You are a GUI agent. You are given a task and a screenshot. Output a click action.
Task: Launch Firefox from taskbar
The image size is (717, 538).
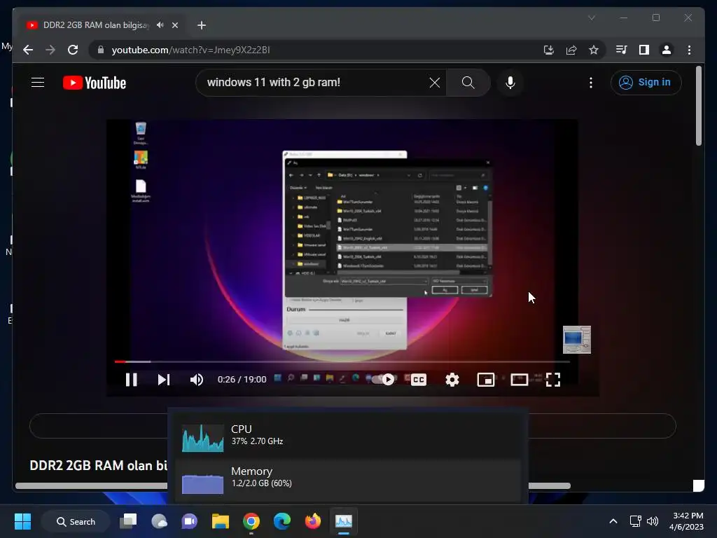pos(313,521)
